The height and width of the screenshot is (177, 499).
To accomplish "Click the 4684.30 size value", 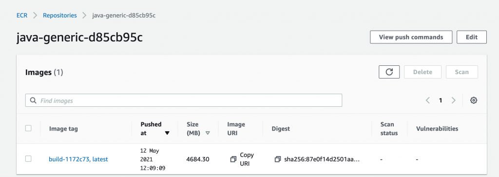I will (198, 159).
